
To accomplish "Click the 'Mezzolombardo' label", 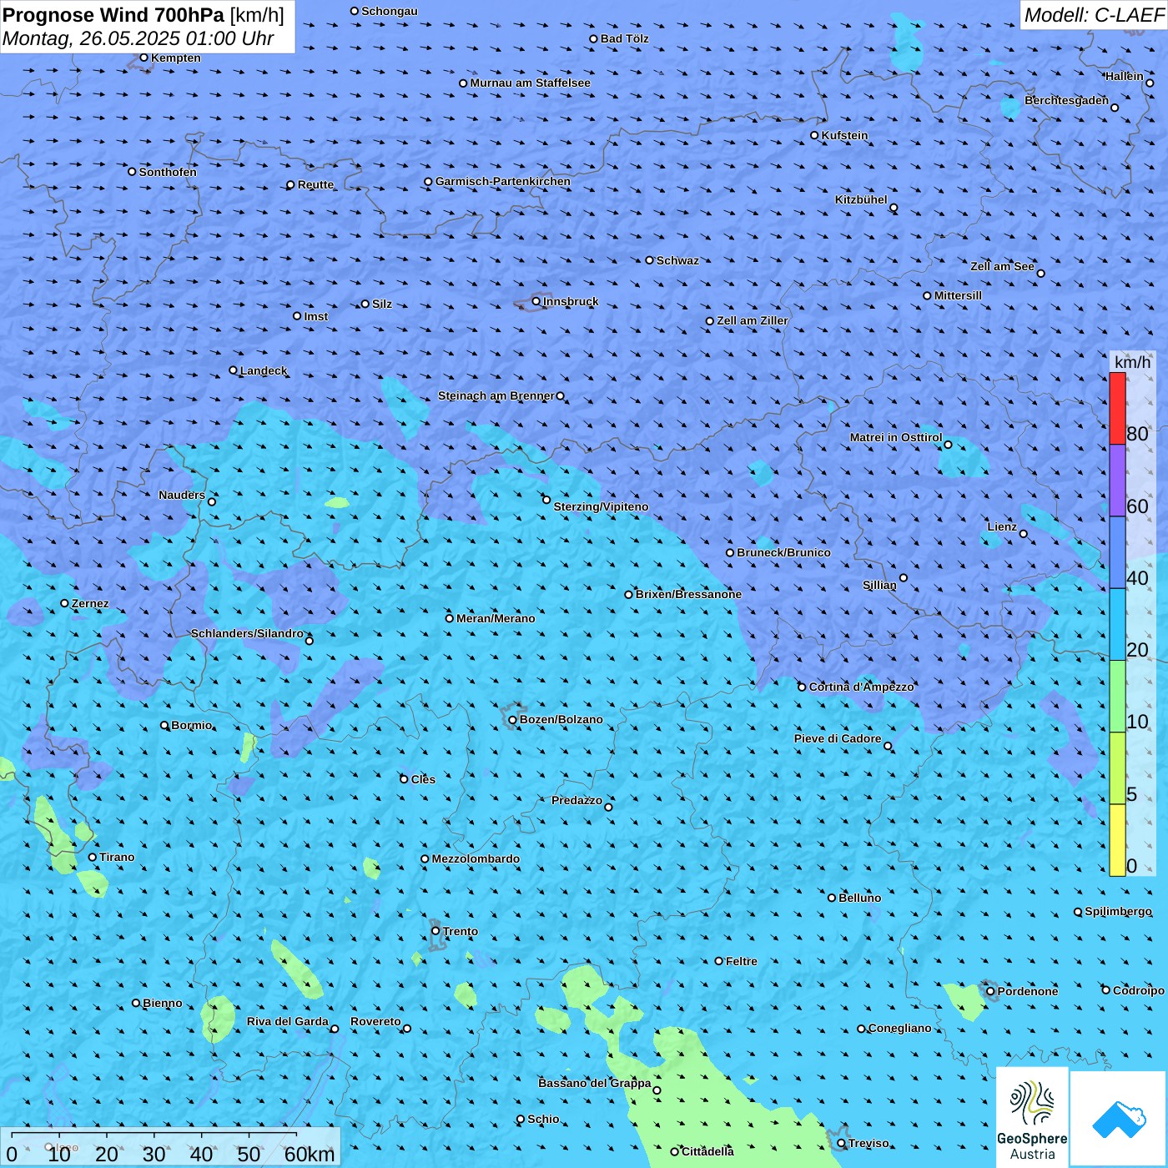I will 476,858.
